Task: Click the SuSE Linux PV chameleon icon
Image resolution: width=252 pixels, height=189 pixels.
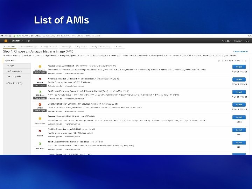Action: [40, 92]
